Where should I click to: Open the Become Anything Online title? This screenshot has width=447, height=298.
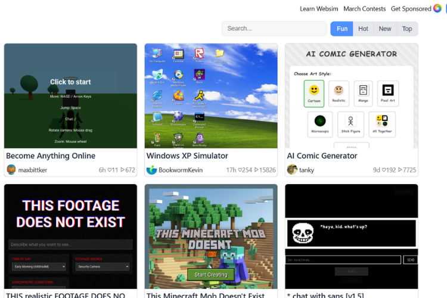[51, 156]
